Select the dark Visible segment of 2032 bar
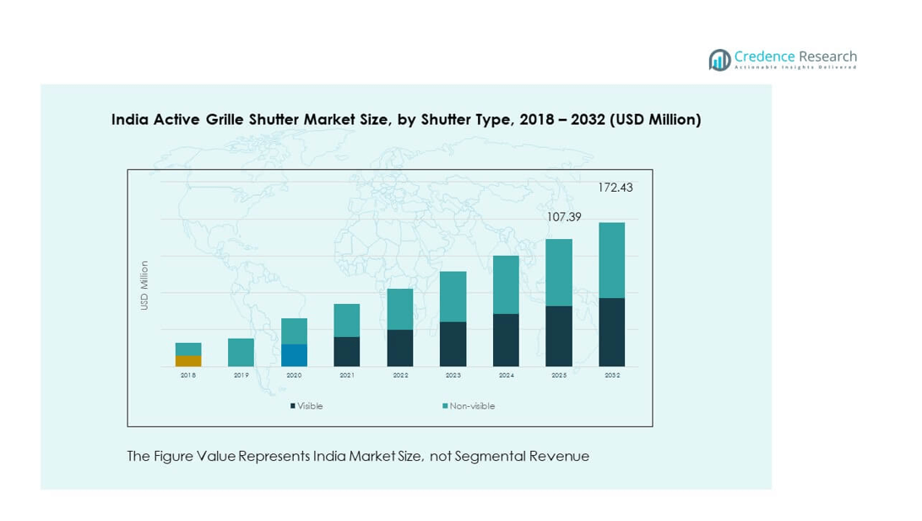Viewport: 922px width, 521px height. pyautogui.click(x=611, y=332)
